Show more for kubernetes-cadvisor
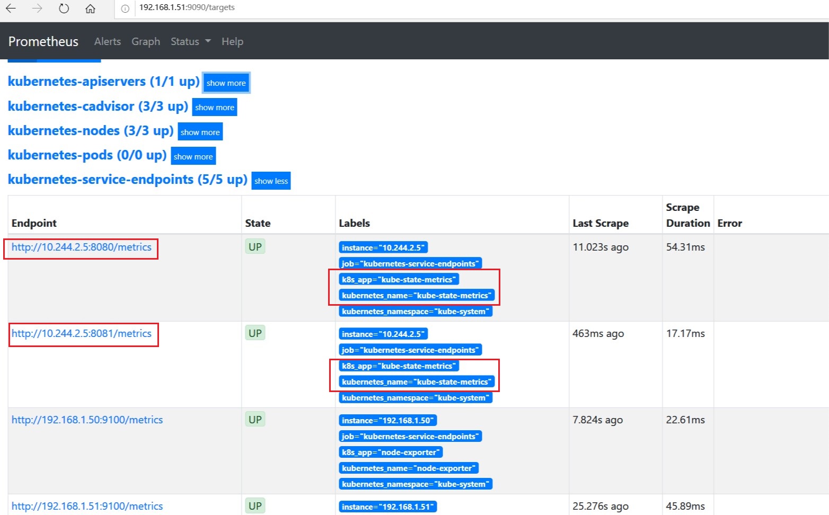The width and height of the screenshot is (829, 515). [215, 107]
